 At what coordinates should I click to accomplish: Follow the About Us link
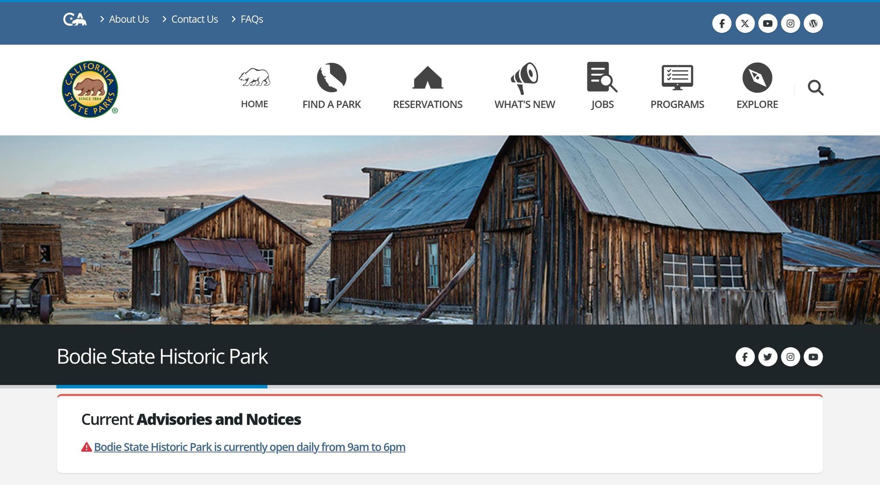pyautogui.click(x=128, y=19)
